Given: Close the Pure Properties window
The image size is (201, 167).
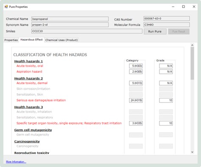Looking at the screenshot, I should [x=194, y=7].
